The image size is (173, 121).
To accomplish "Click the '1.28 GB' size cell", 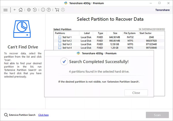I will (114, 48).
